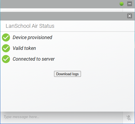Click the Download logs button
The width and height of the screenshot is (135, 124).
tap(67, 74)
